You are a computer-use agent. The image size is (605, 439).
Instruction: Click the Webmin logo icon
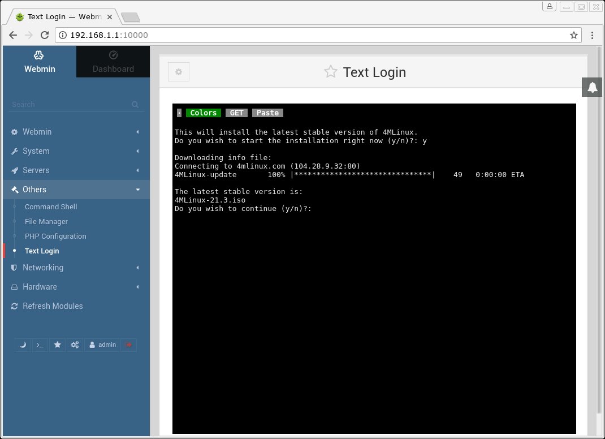38,55
